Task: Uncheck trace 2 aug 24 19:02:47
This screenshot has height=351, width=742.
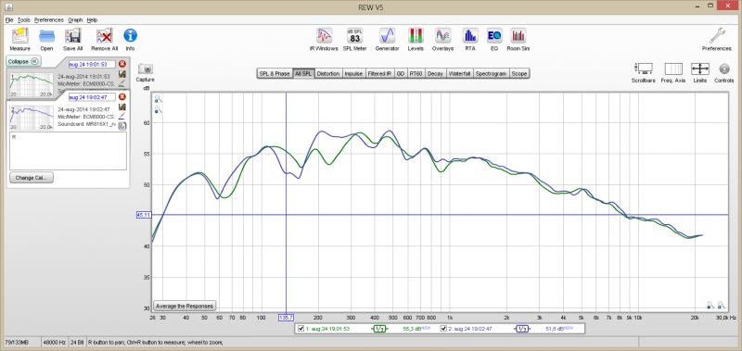Action: pyautogui.click(x=443, y=329)
